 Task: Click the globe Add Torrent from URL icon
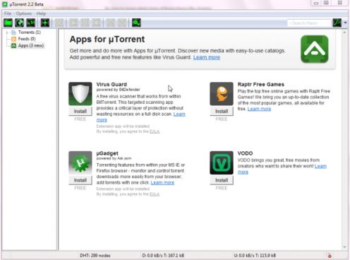[19, 23]
